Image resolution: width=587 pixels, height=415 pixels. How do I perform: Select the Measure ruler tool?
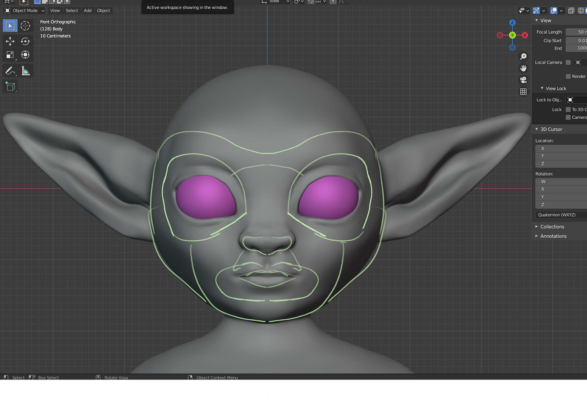pyautogui.click(x=25, y=71)
